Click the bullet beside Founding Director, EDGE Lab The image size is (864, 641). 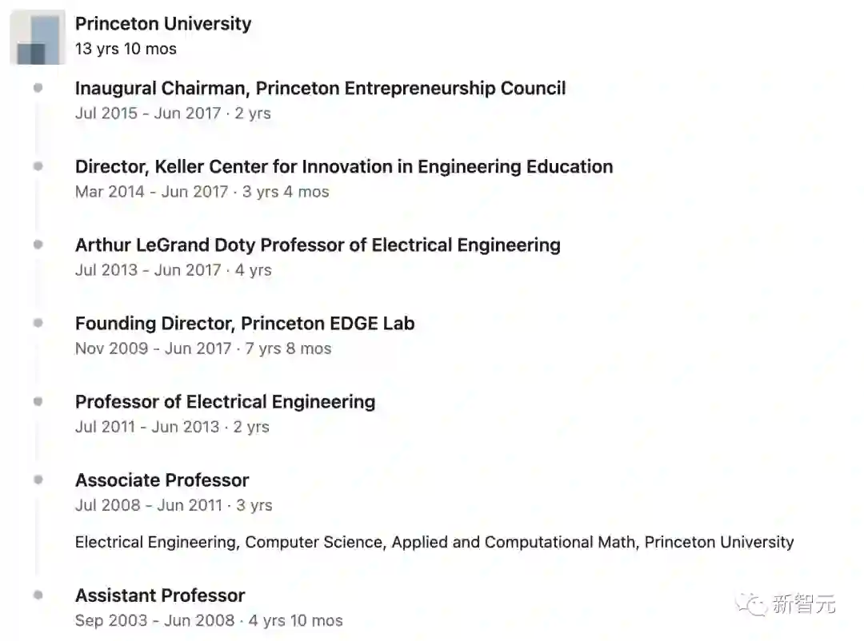point(38,323)
